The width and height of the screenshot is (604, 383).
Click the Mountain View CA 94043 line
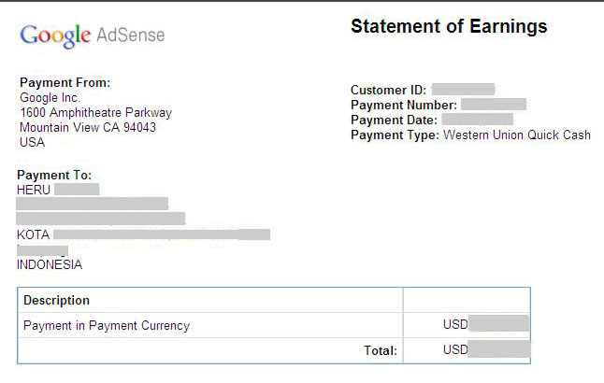pyautogui.click(x=88, y=127)
